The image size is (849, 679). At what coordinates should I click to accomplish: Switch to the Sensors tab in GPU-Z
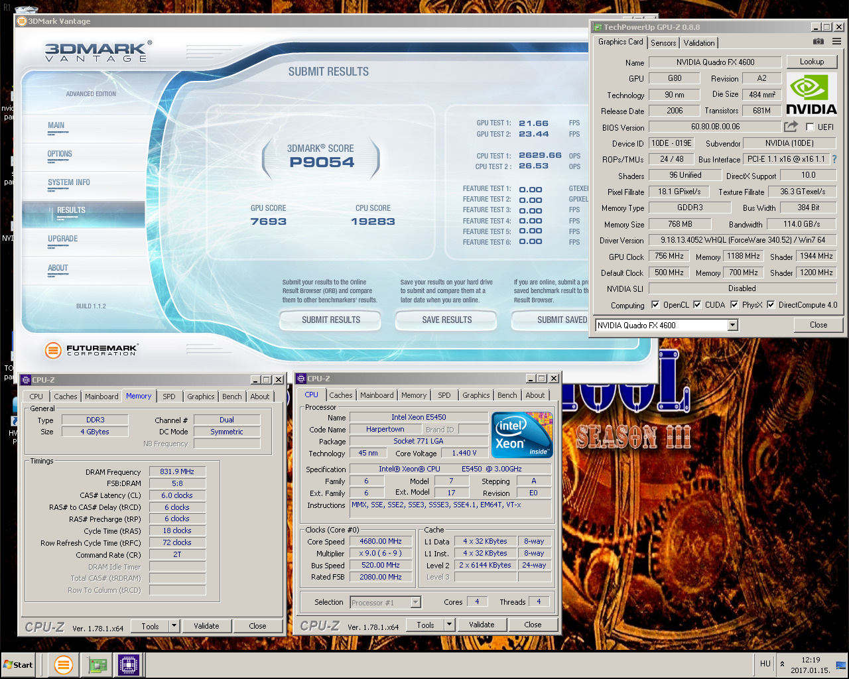click(663, 42)
